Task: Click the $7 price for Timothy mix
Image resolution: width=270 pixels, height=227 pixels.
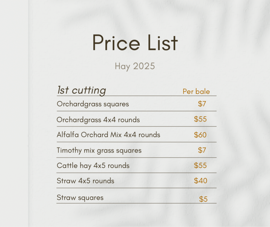Action: [202, 150]
